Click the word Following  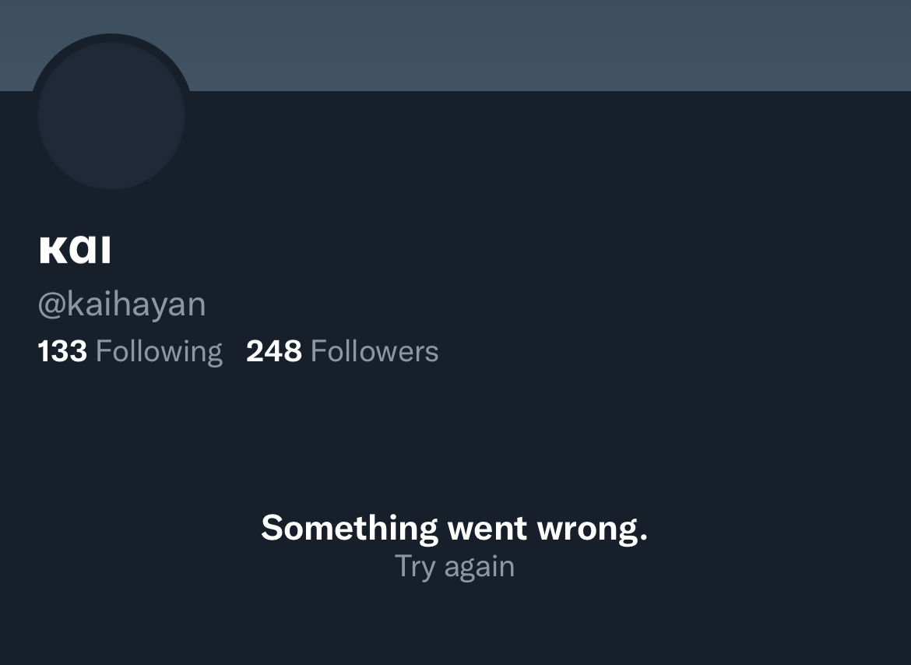tap(159, 352)
